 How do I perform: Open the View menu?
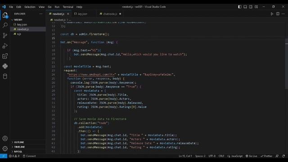click(x=41, y=7)
